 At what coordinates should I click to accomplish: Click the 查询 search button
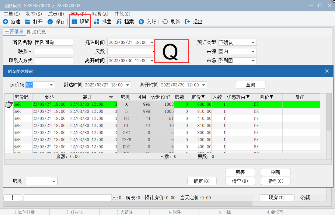(250, 85)
